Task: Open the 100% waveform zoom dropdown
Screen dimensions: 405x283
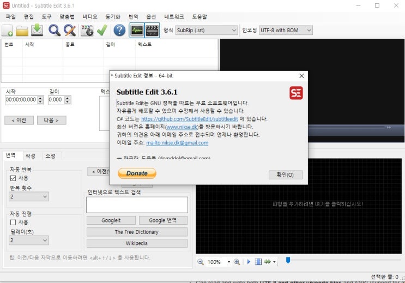Action: pos(229,262)
